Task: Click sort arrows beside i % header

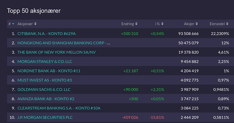Action: point(162,24)
